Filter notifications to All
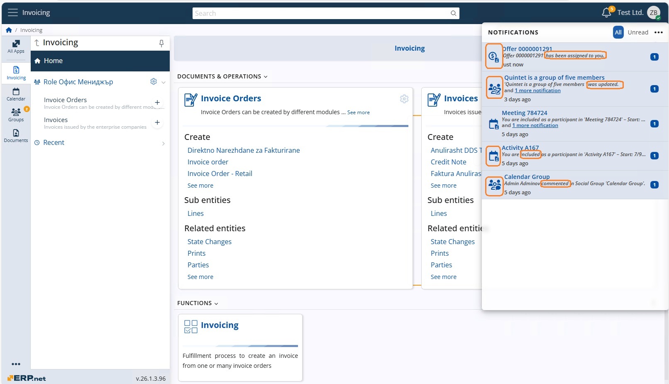The width and height of the screenshot is (669, 384). 618,32
